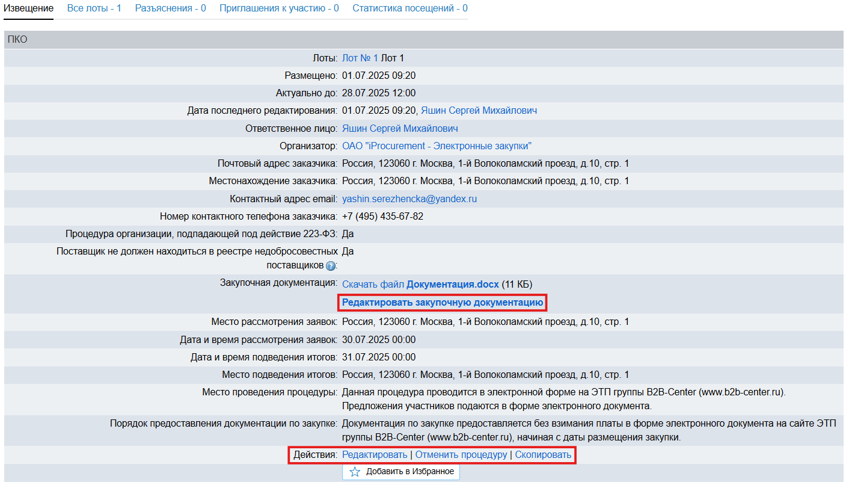
Task: Click Яшин Сергей Михайлович in last-edit row
Action: [479, 111]
